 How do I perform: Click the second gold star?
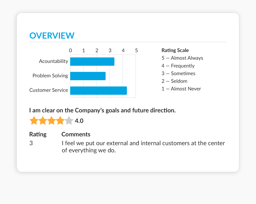[43, 121]
